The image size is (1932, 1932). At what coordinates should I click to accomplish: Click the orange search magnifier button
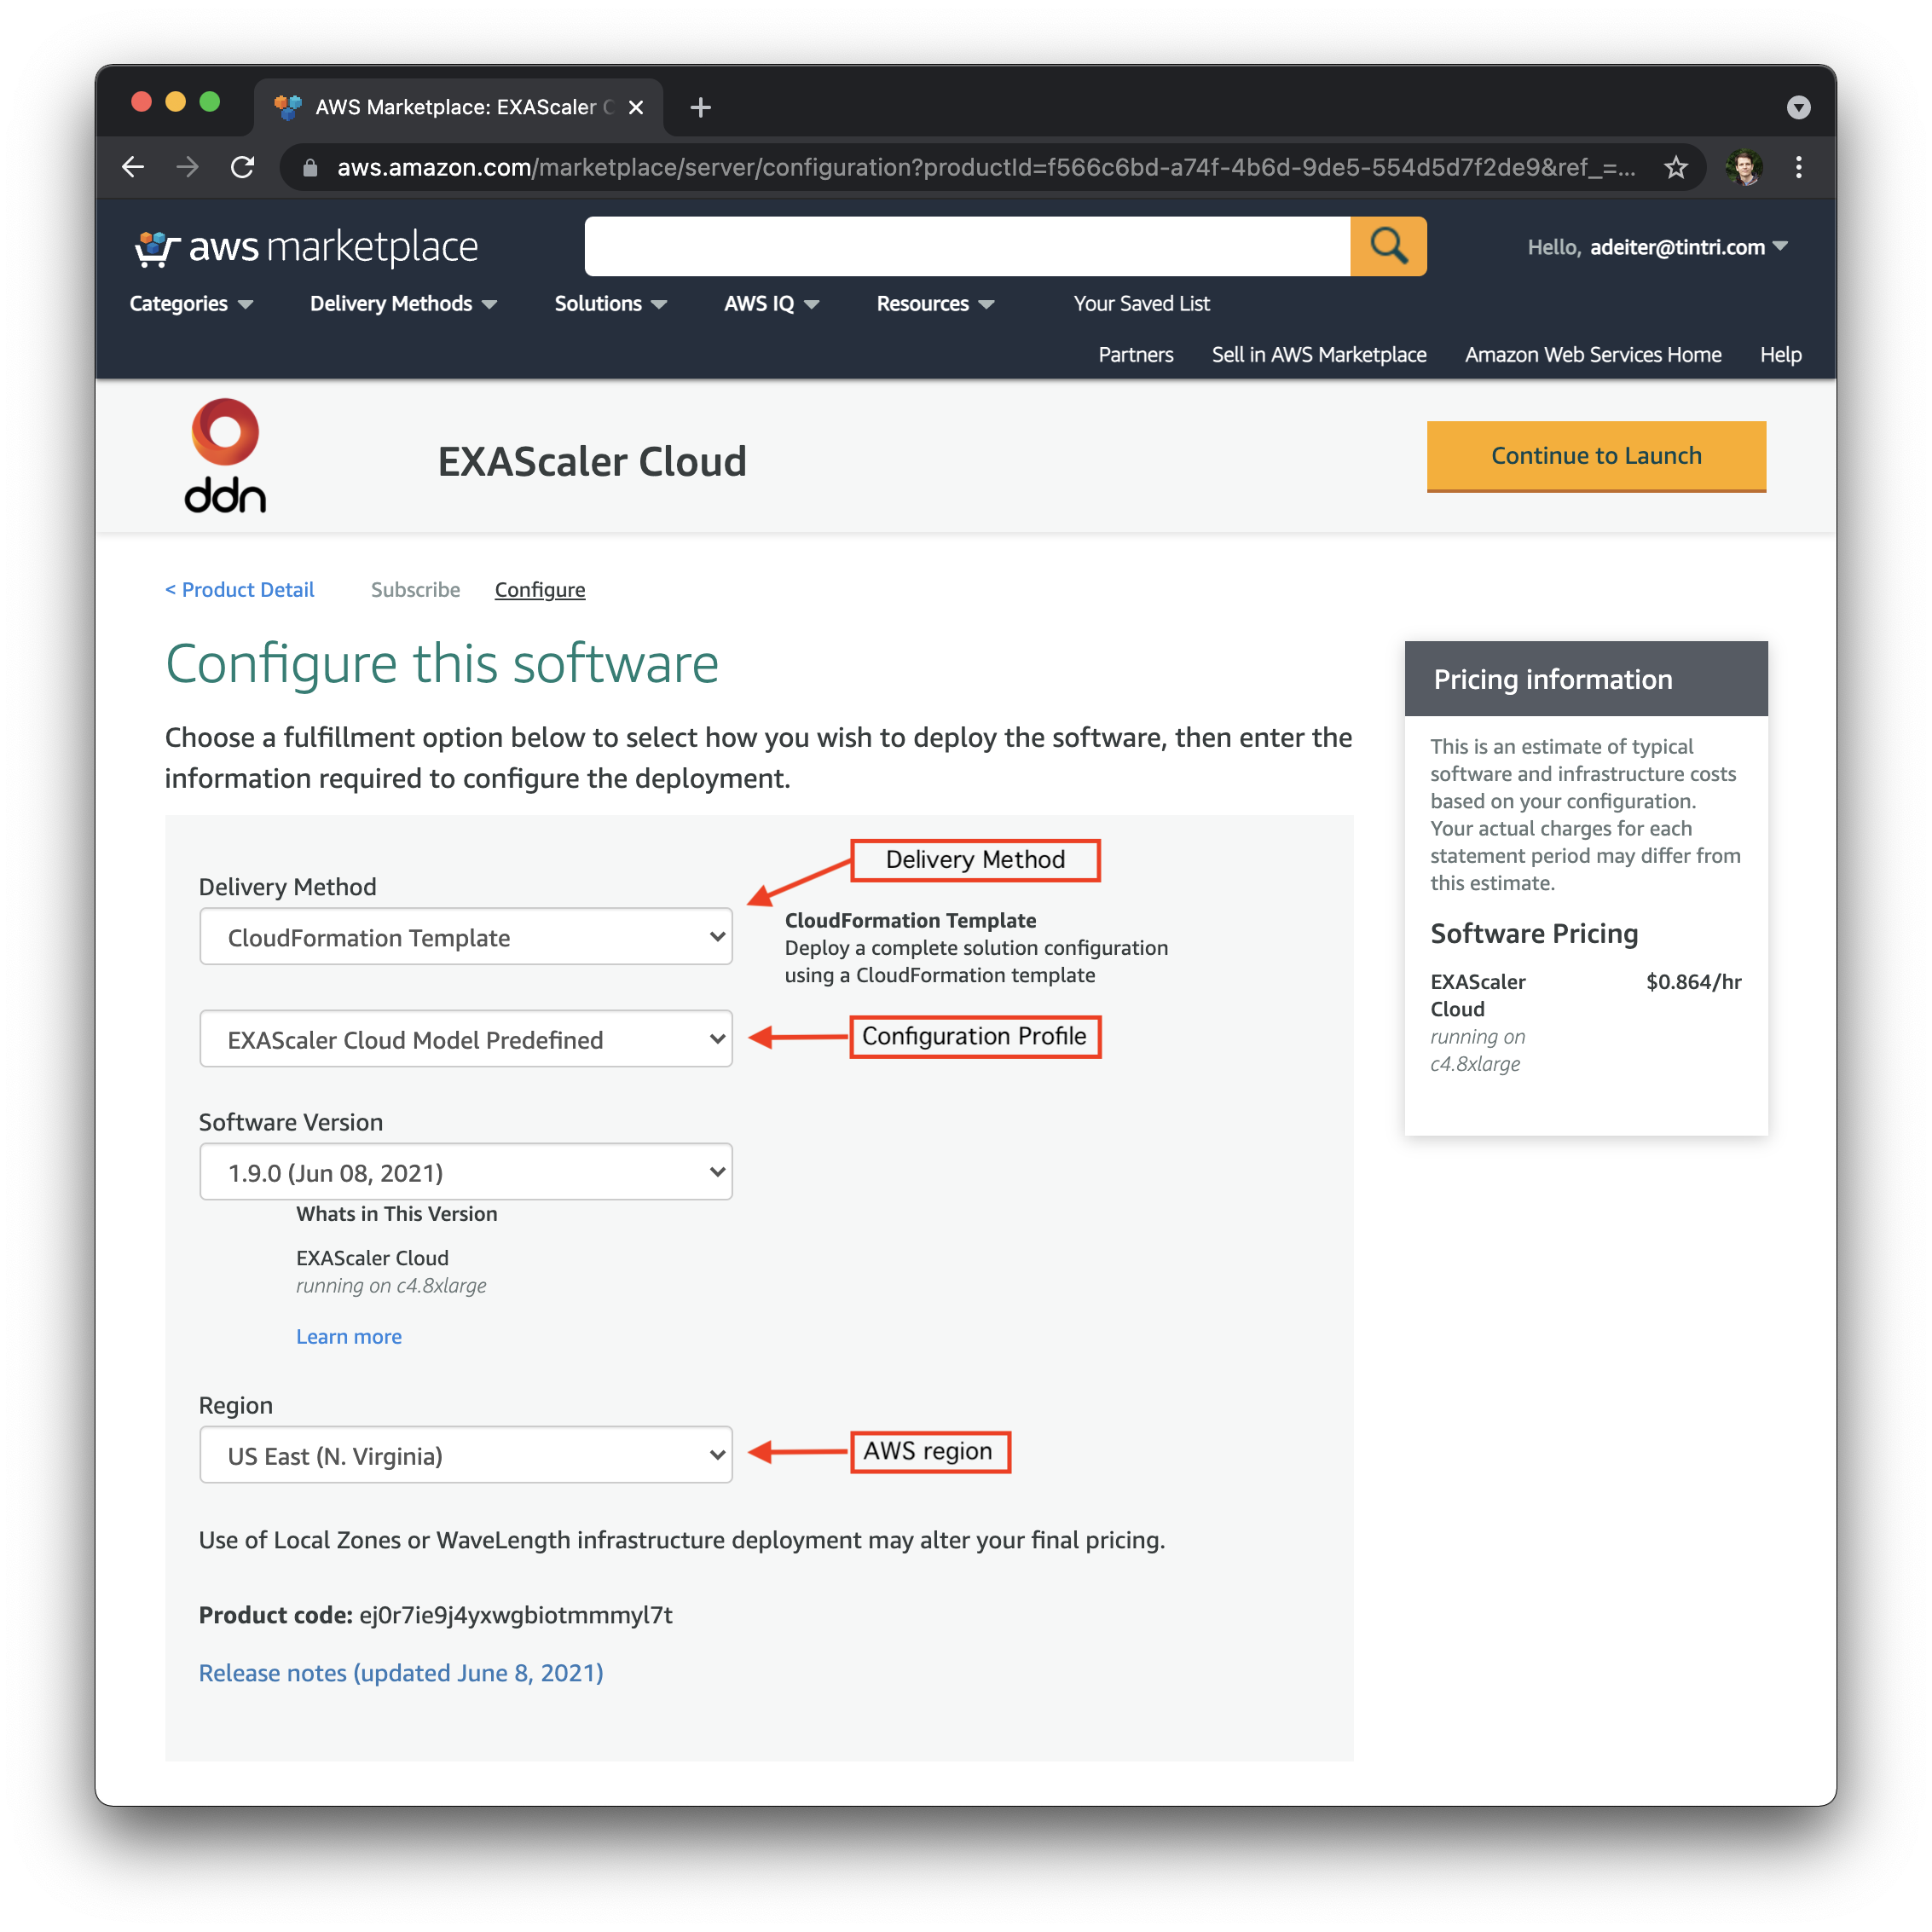[1387, 246]
